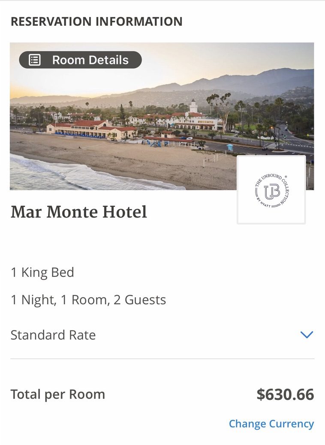Click the Standard Rate label

pyautogui.click(x=53, y=335)
